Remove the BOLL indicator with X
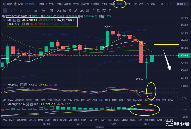 (x=27, y=24)
